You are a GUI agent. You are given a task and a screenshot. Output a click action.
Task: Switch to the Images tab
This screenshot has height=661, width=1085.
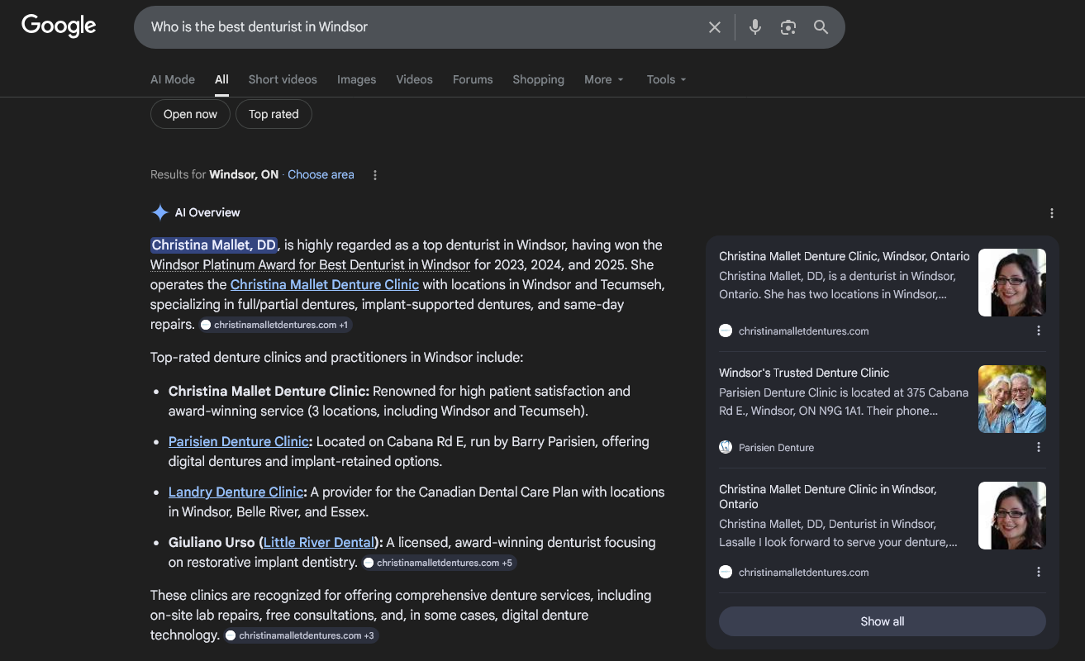point(356,79)
